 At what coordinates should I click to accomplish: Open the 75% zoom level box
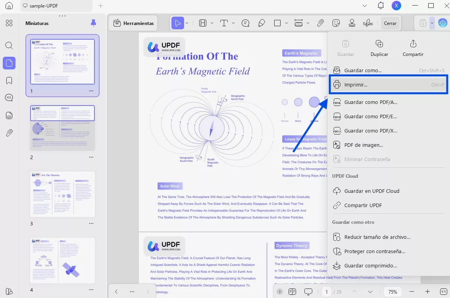tap(392, 292)
